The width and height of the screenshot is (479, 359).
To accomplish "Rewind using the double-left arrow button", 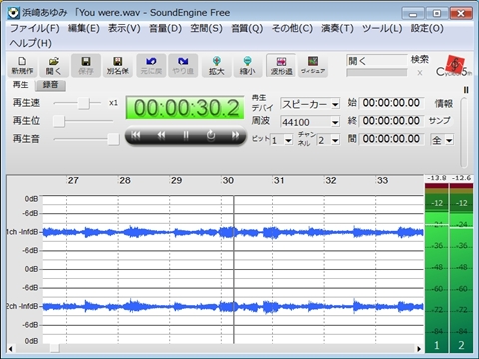I will click(161, 135).
